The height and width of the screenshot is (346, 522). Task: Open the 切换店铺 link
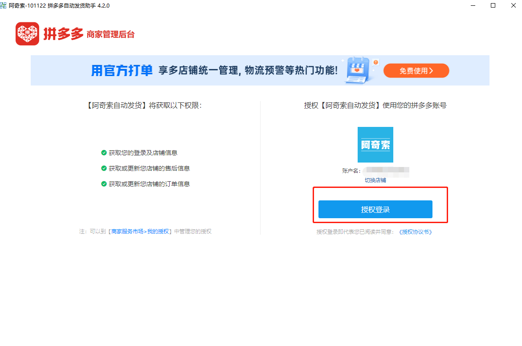pyautogui.click(x=375, y=180)
